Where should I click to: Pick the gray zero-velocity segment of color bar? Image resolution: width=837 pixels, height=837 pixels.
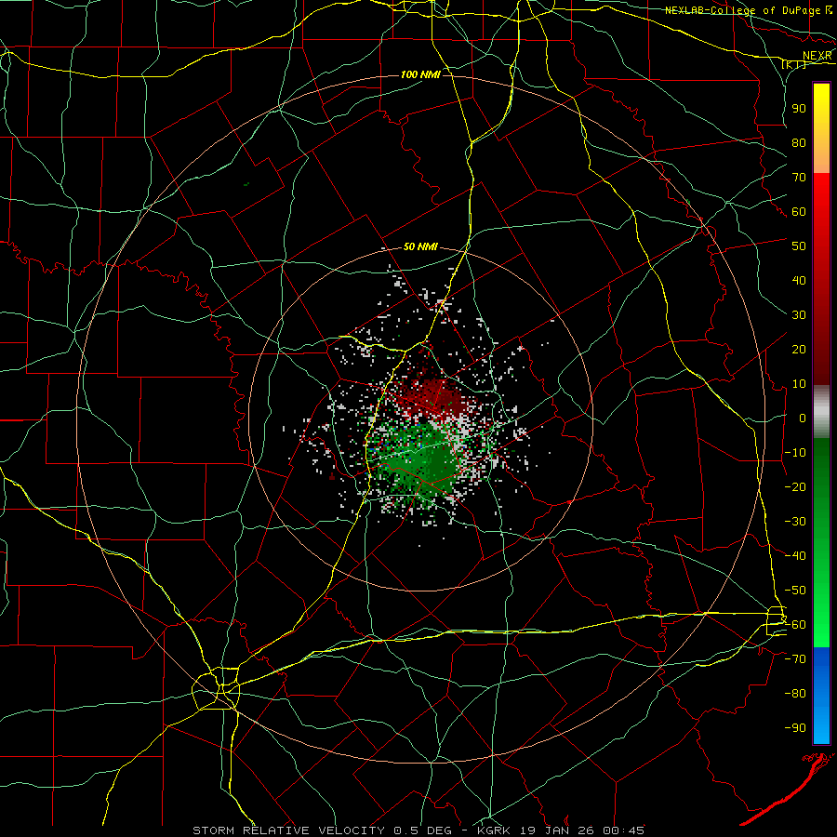point(821,412)
